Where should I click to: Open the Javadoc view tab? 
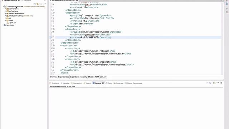[65, 83]
